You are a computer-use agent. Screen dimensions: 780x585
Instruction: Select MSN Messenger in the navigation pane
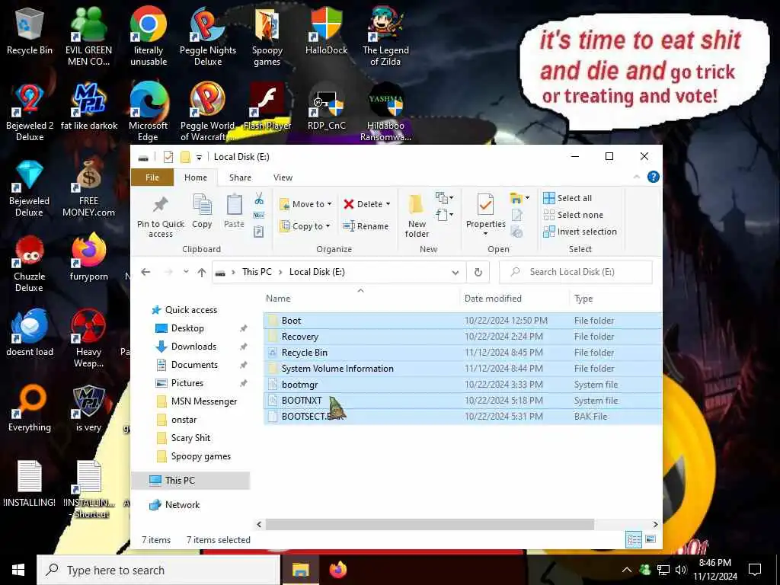pyautogui.click(x=204, y=401)
